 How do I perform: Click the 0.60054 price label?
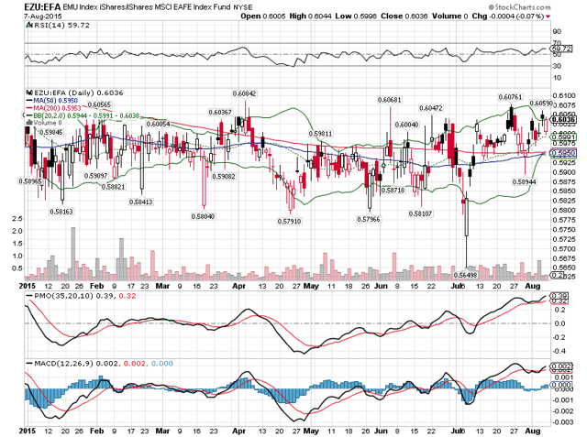tap(159, 124)
